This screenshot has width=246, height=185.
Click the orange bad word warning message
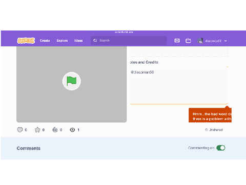[210, 115]
